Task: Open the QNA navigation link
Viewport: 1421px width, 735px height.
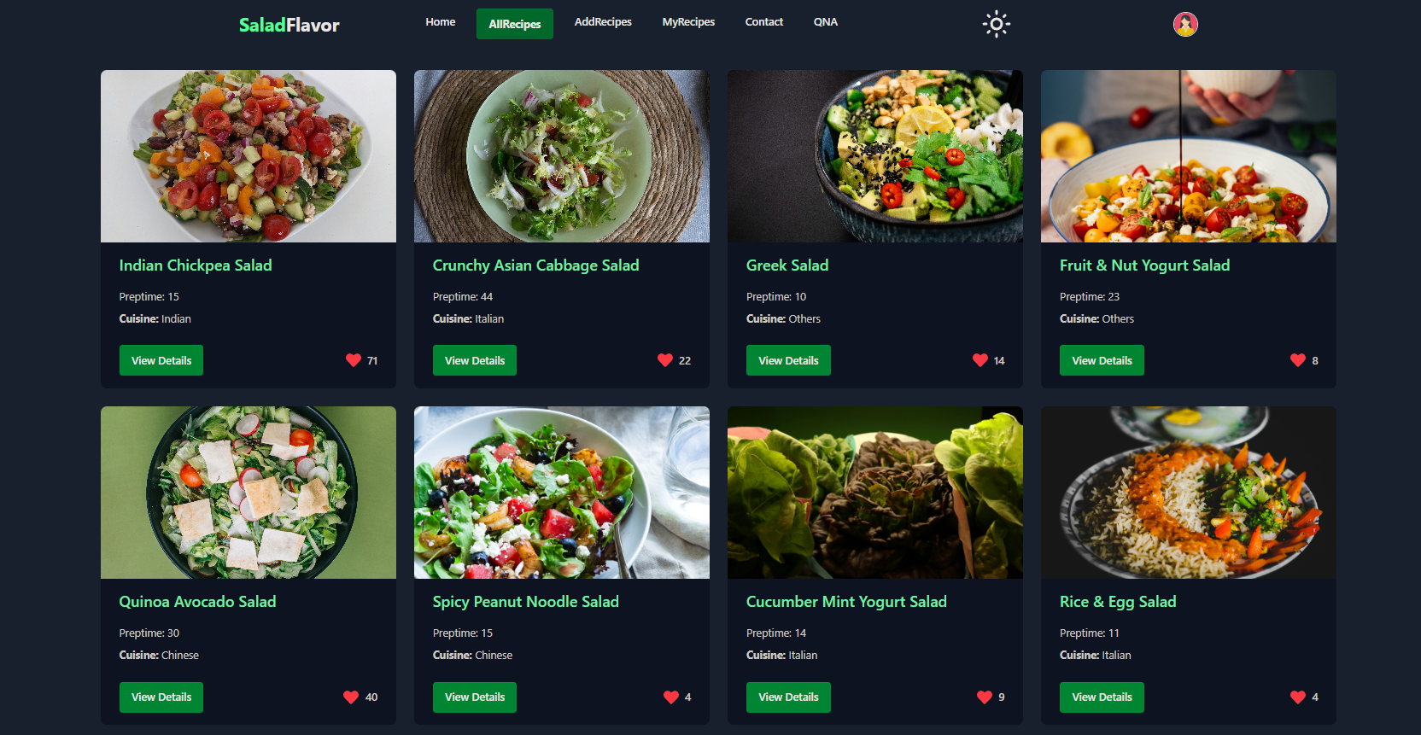Action: tap(825, 22)
